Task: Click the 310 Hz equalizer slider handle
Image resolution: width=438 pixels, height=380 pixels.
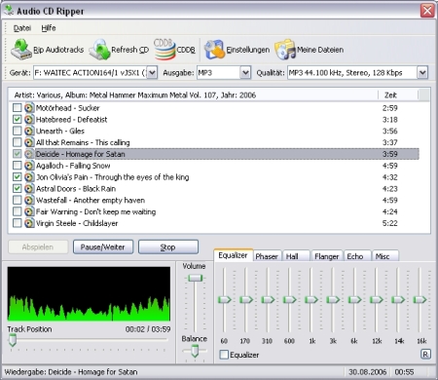Action: [268, 299]
